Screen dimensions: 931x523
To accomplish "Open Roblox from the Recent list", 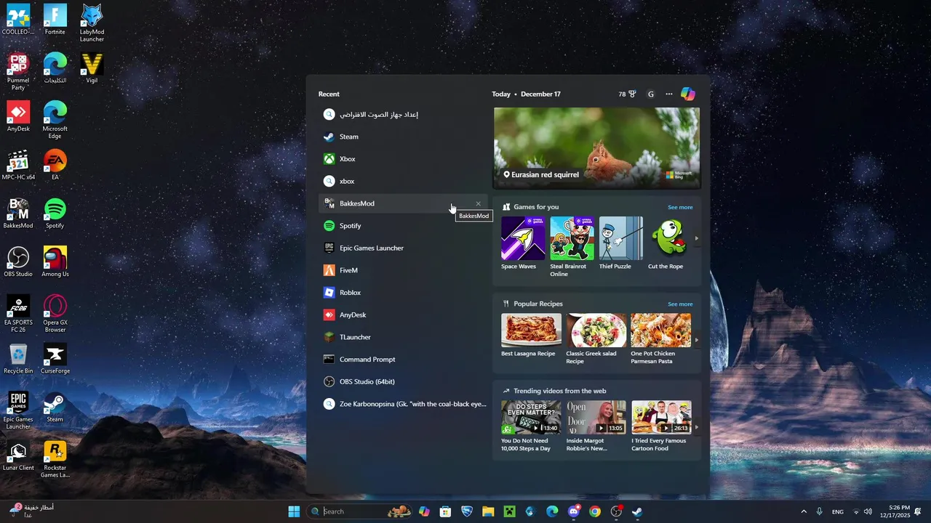I will (x=403, y=293).
